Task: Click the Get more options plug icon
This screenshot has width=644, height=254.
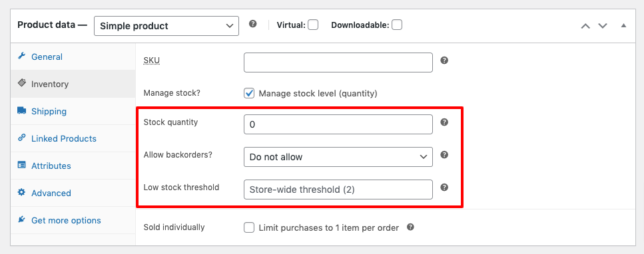Action: [22, 220]
